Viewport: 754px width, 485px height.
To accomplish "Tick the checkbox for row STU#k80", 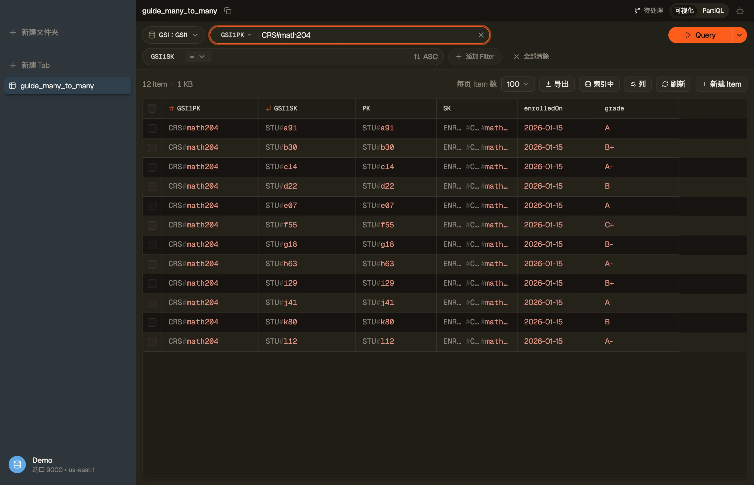I will (x=152, y=322).
